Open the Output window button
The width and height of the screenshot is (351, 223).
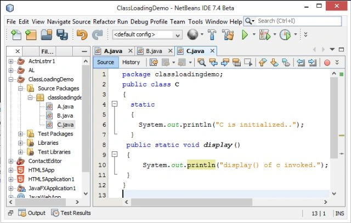coord(32,213)
